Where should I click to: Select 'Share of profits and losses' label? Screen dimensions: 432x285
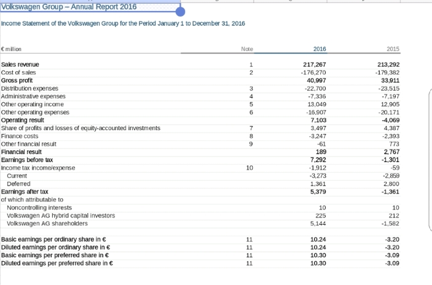[x=81, y=128]
